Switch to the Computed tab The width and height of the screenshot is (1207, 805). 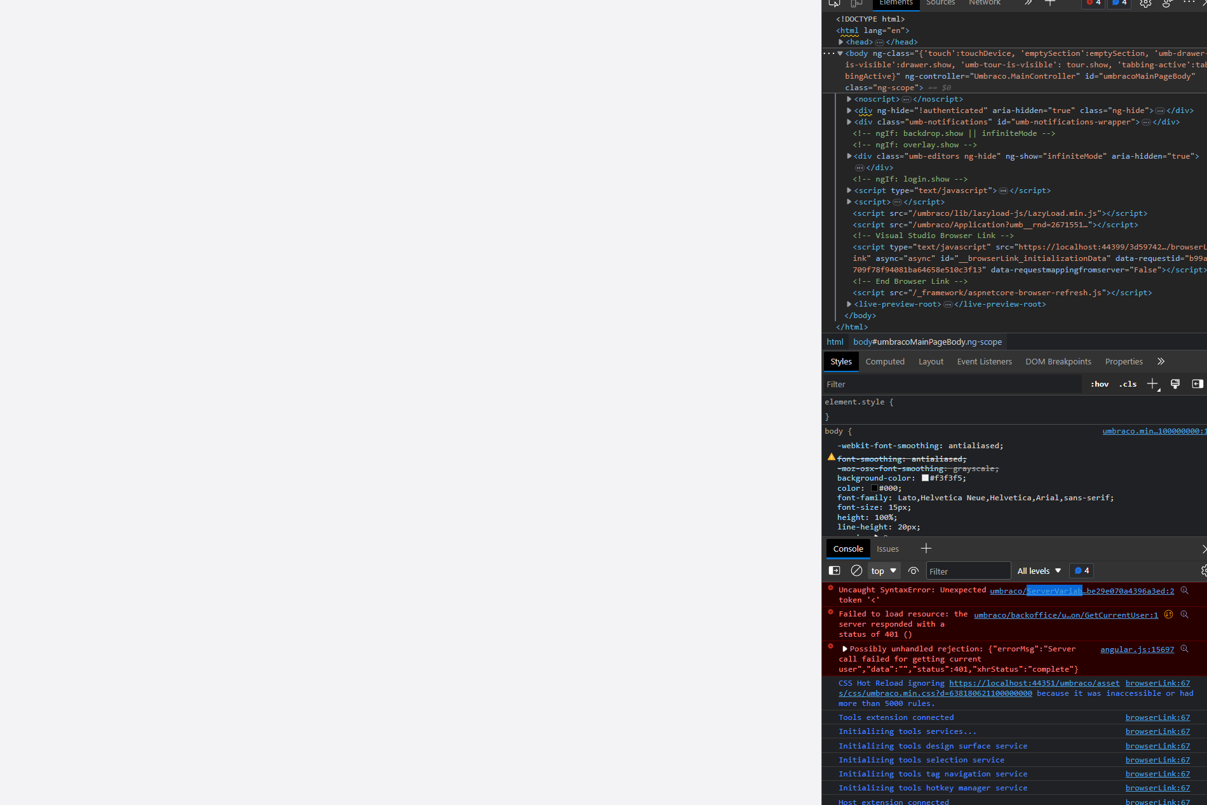(x=885, y=361)
